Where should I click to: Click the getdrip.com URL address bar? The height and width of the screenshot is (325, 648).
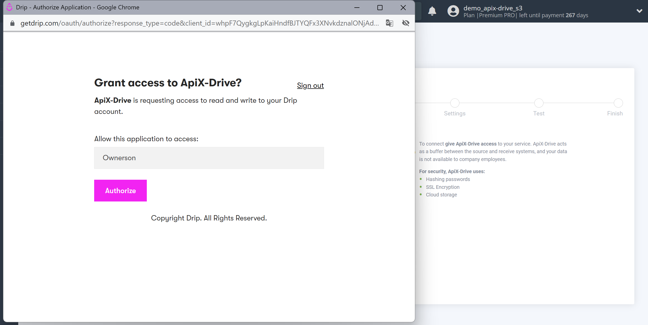point(199,23)
